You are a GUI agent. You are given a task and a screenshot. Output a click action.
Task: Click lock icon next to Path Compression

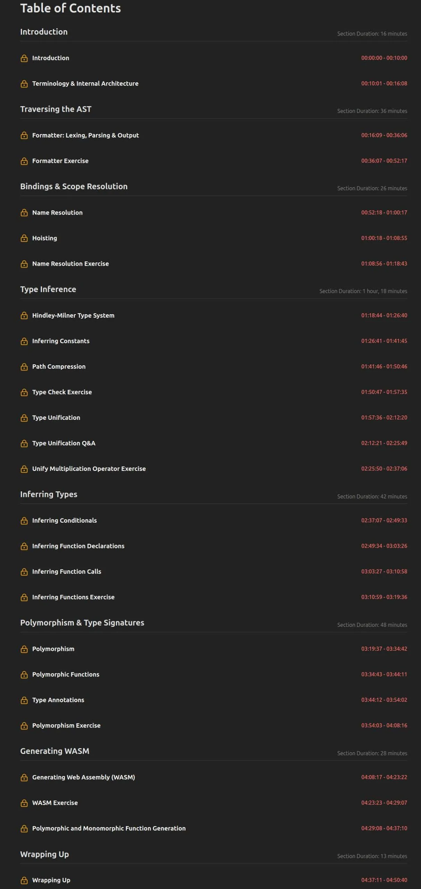tap(24, 367)
